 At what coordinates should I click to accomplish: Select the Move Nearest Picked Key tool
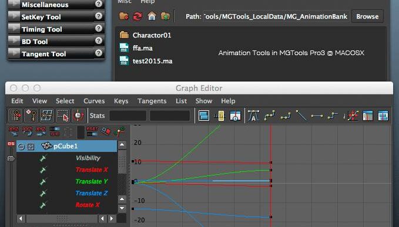[x=15, y=116]
